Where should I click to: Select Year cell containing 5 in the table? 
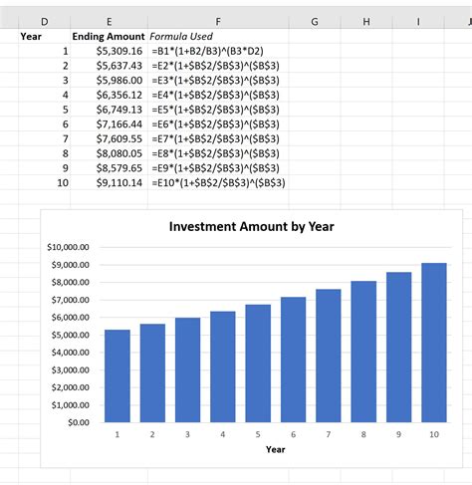tap(44, 110)
